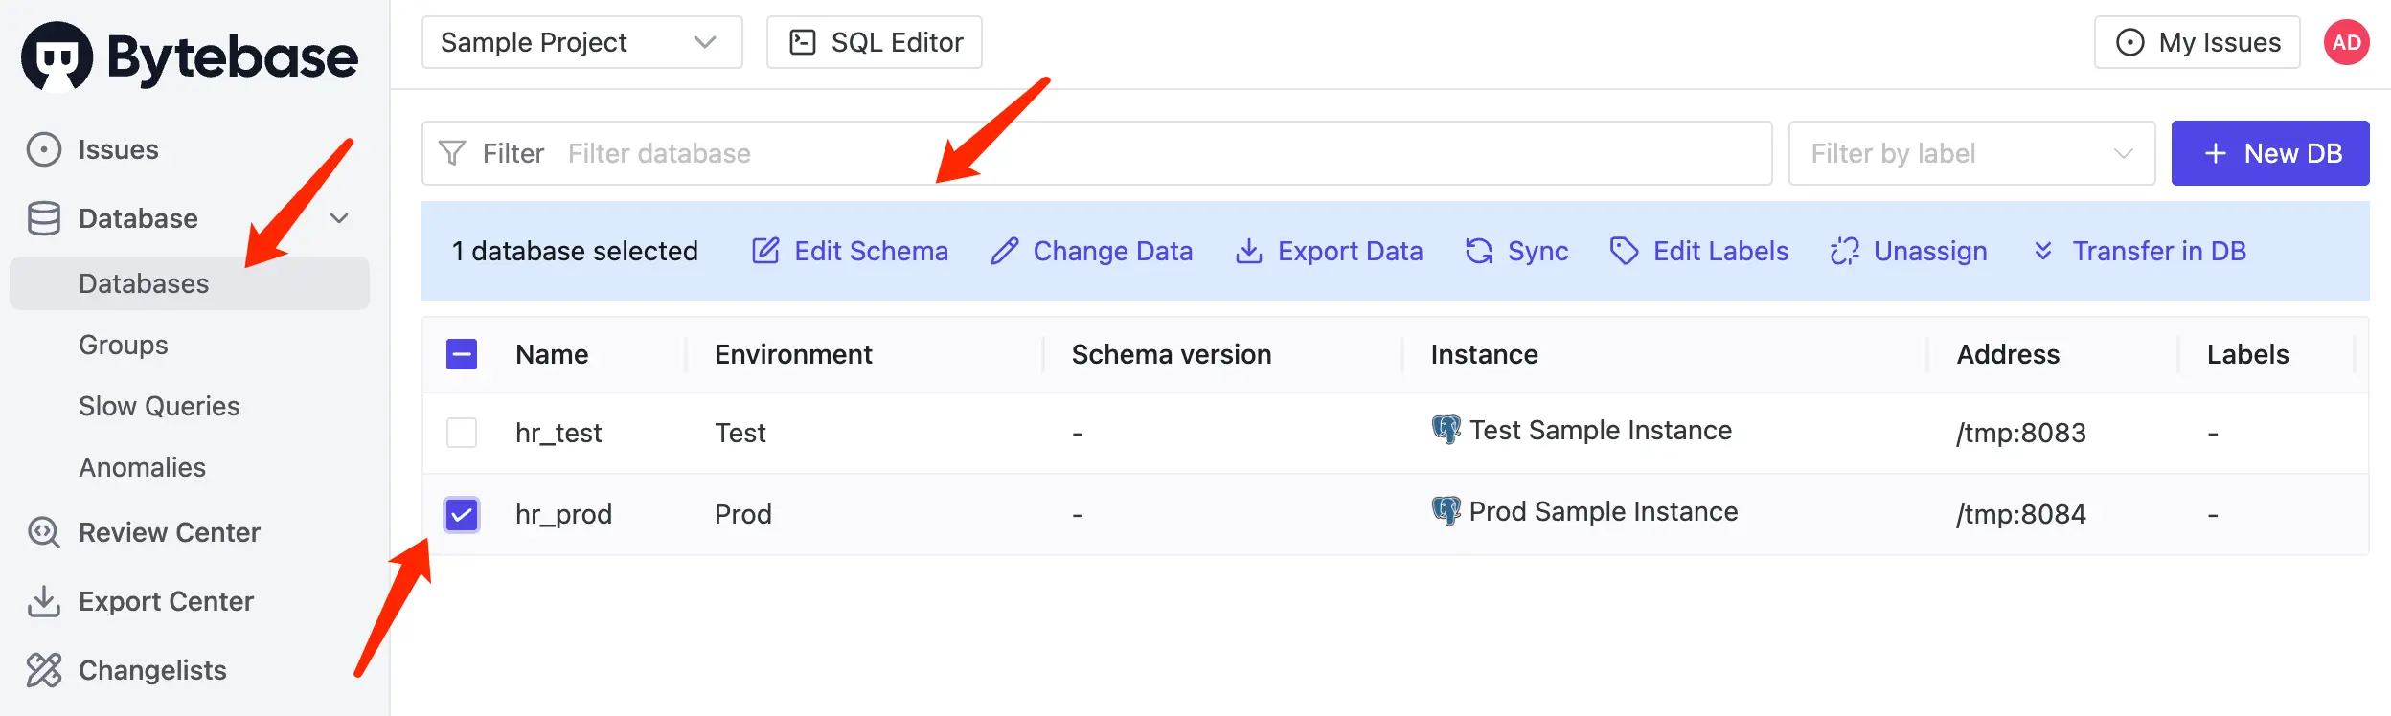Open Review Center page
2391x716 pixels.
tap(170, 532)
